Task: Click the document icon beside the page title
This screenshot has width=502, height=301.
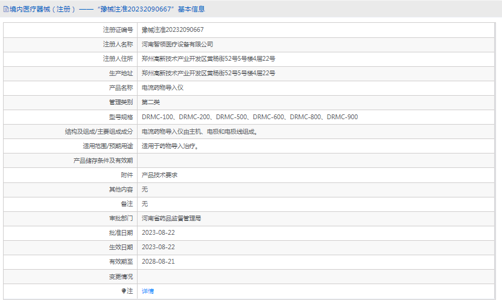Action: 6,9
